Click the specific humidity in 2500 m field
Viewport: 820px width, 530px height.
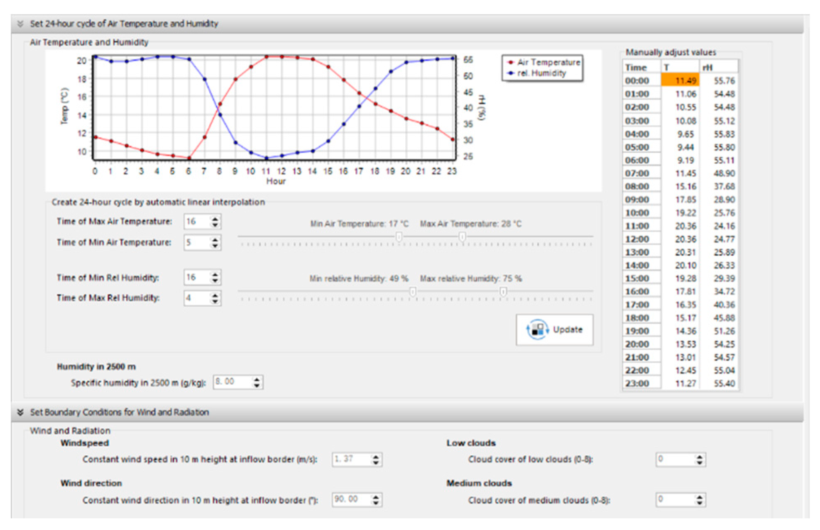(233, 382)
